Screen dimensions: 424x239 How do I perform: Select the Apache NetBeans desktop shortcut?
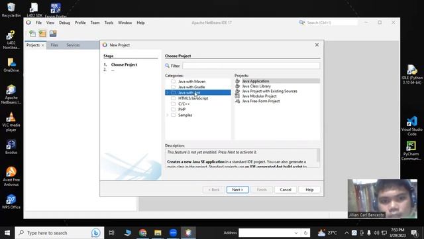coord(11,94)
